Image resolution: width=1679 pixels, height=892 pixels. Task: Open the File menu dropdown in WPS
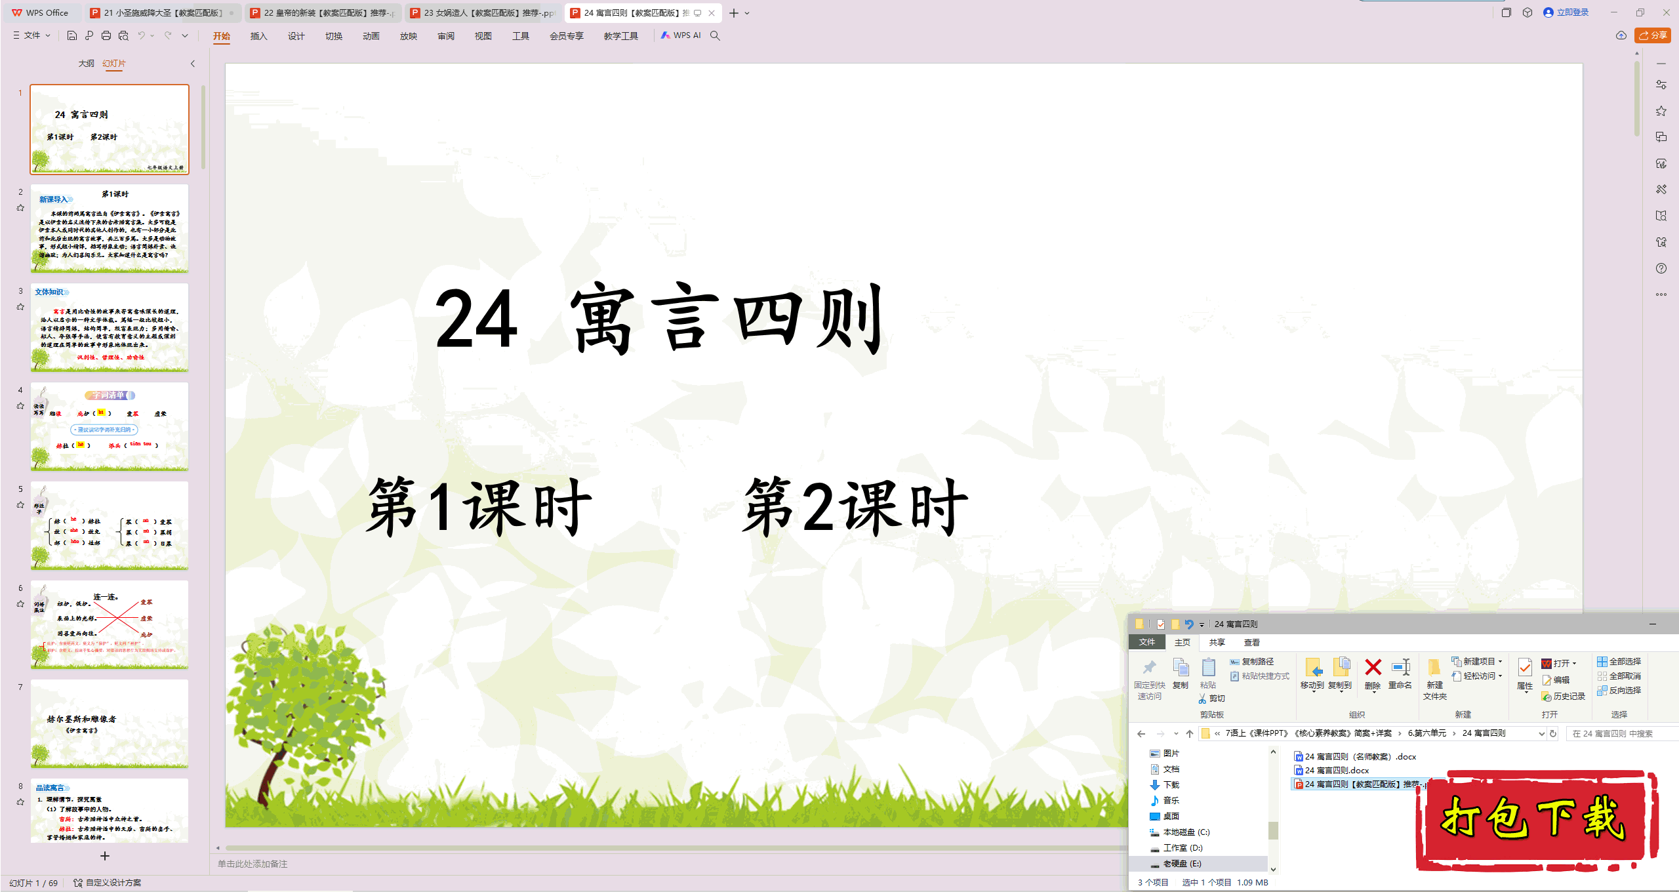pos(31,35)
